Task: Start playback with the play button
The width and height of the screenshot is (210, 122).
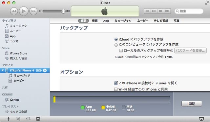Action: pos(24,11)
